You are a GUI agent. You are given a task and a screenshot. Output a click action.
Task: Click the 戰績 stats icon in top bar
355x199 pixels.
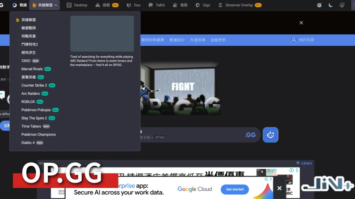15,5
